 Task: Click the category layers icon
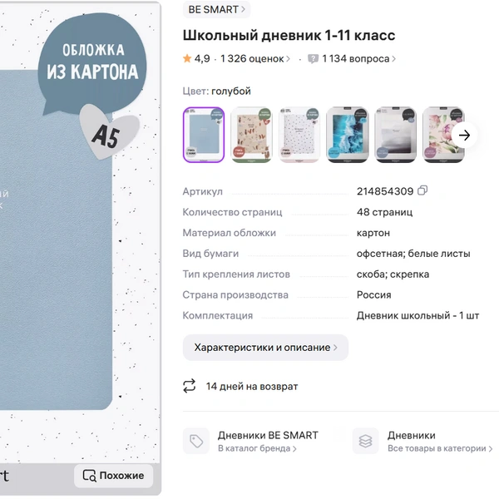click(365, 441)
